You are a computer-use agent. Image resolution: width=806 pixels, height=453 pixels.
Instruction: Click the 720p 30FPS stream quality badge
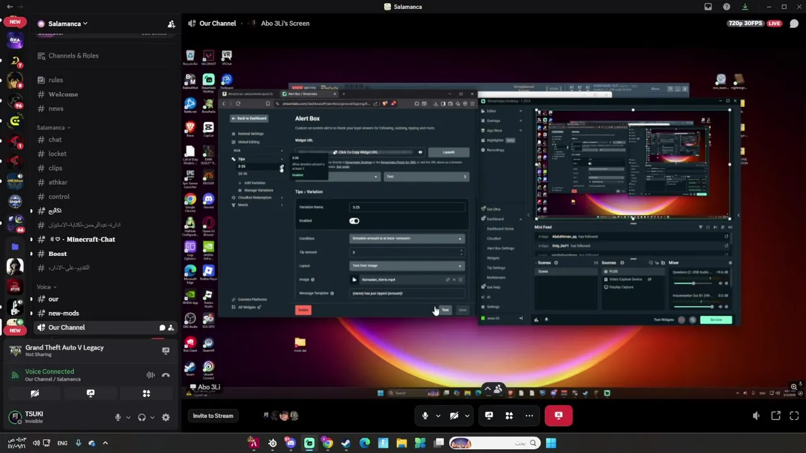(x=746, y=24)
